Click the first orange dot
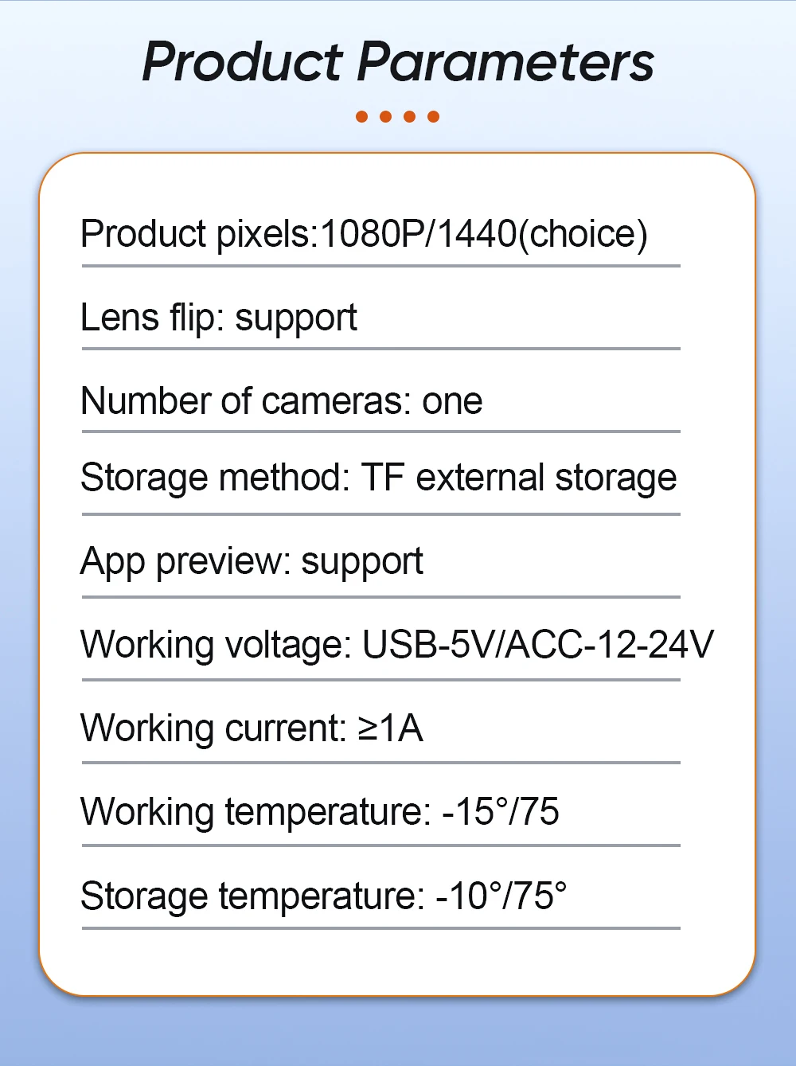The height and width of the screenshot is (1066, 796). [x=362, y=117]
